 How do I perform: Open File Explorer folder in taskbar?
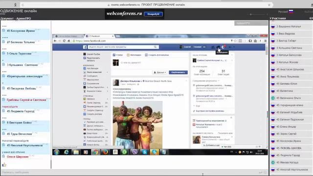76,152
